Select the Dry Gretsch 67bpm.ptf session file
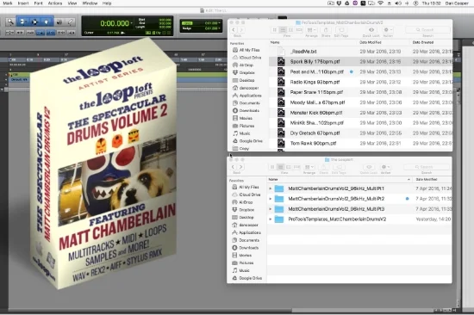The width and height of the screenshot is (474, 315). [x=360, y=133]
